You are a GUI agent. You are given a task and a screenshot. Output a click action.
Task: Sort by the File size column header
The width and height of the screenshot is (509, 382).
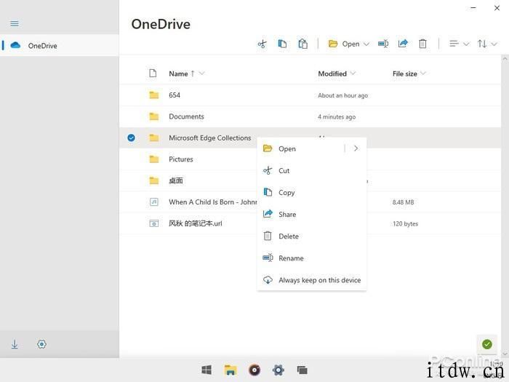(404, 73)
